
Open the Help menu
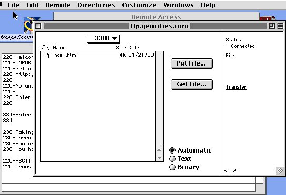pyautogui.click(x=208, y=5)
